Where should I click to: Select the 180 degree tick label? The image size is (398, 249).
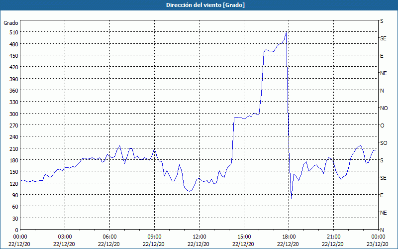(14, 160)
